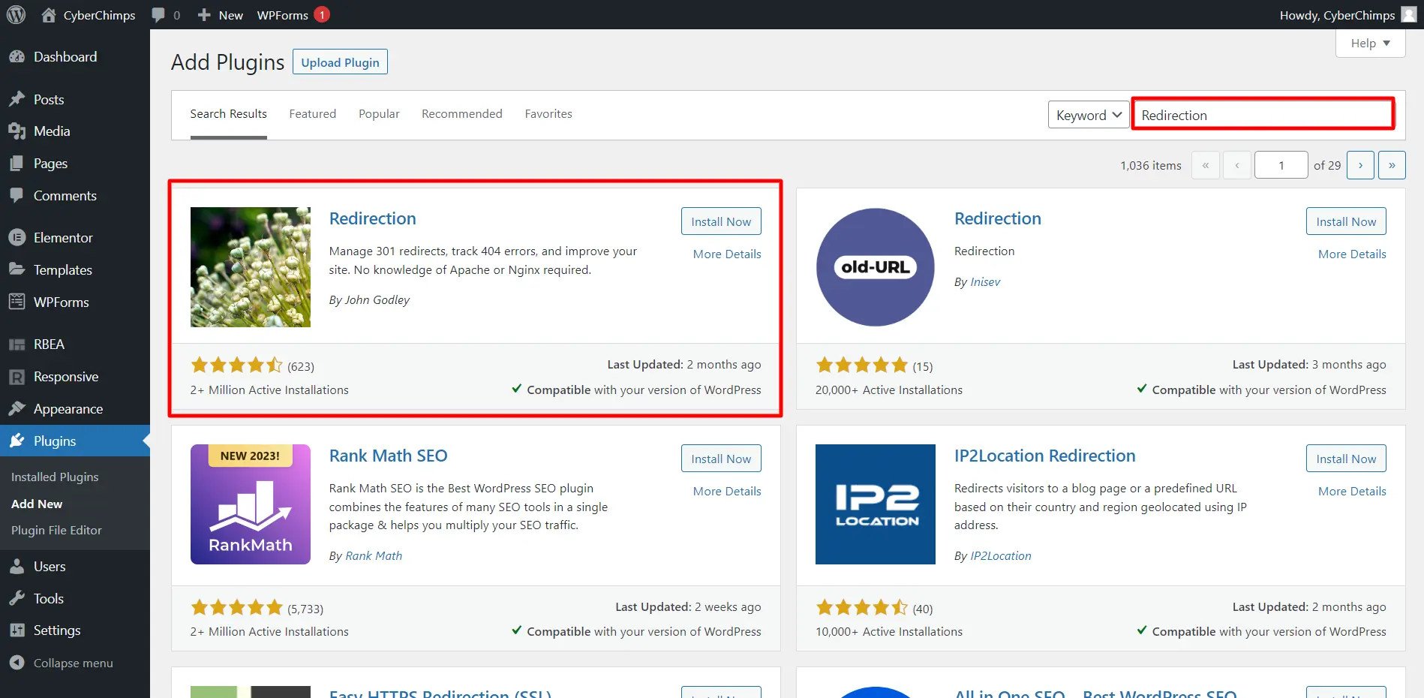Open the IP2Location Redirection title link
Viewport: 1424px width, 698px height.
(1044, 456)
